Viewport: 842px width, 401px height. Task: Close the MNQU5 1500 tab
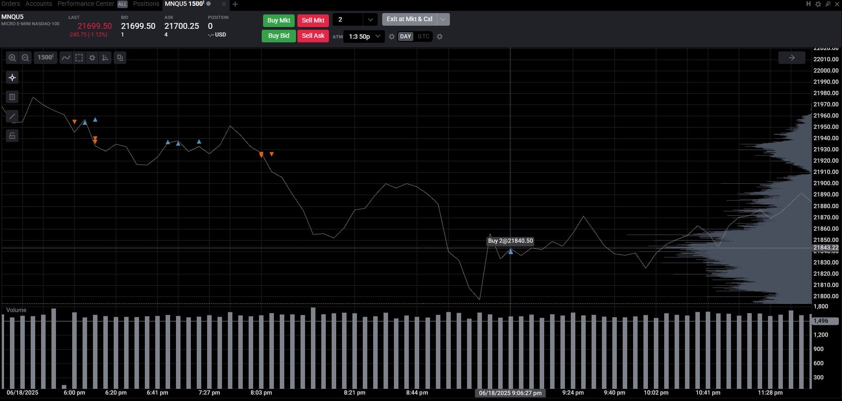click(x=224, y=4)
